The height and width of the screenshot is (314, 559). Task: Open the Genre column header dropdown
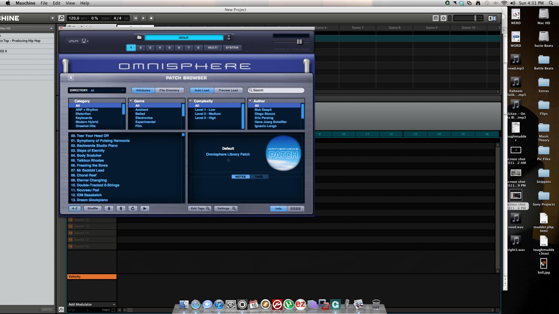(x=131, y=101)
